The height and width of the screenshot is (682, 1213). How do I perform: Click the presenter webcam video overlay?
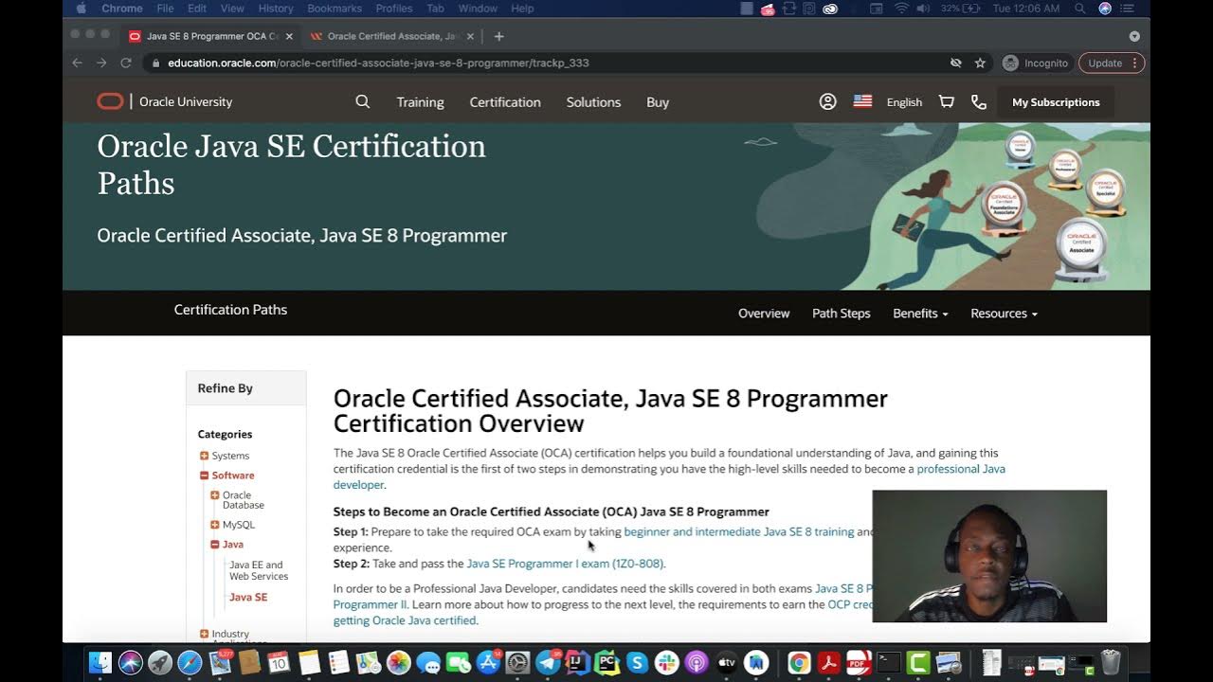pos(989,556)
